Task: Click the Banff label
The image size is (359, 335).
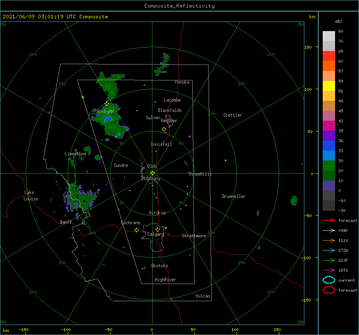Action: coord(66,222)
